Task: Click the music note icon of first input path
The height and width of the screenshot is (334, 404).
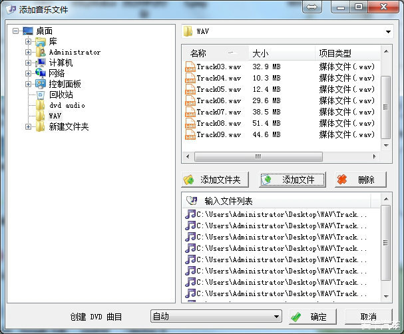Action: (x=190, y=214)
